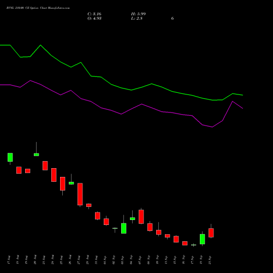Click the 21 Sep date label

[210, 260]
